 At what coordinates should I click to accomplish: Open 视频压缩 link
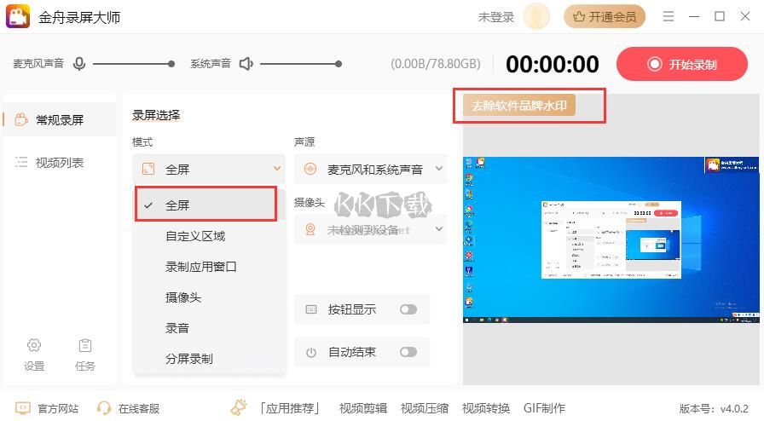425,408
